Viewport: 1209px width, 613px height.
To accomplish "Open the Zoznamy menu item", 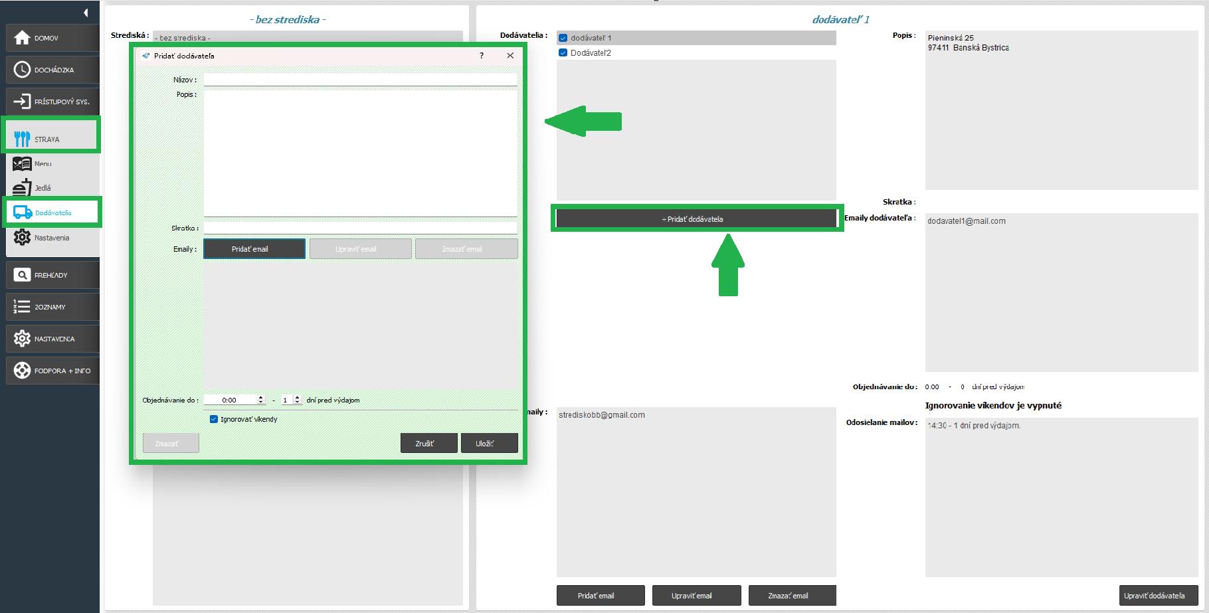I will [52, 307].
